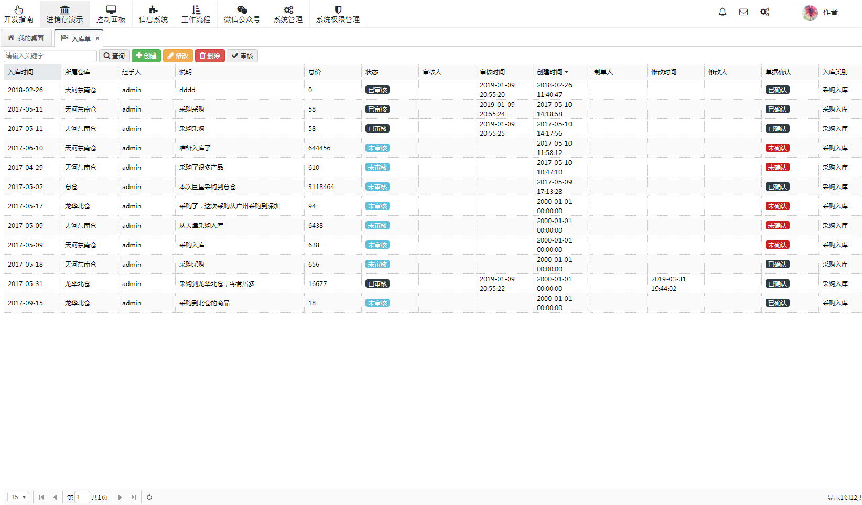Go to the next page arrow
The image size is (862, 505).
(120, 497)
